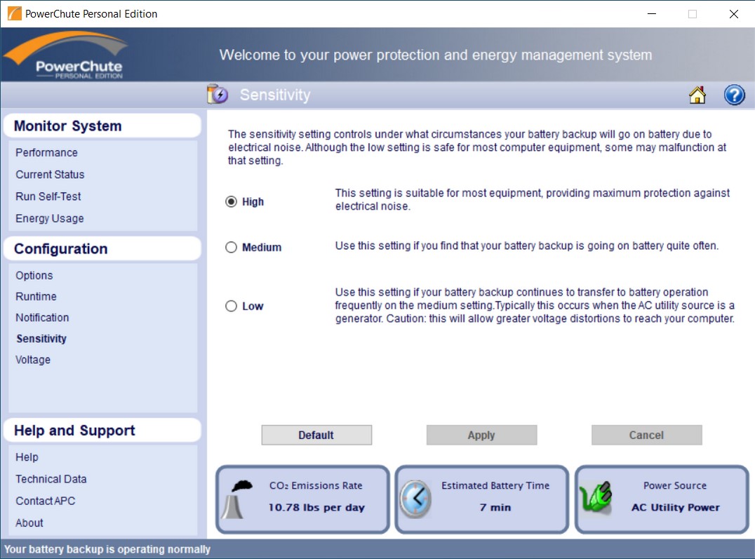Click the Cancel button

(647, 436)
